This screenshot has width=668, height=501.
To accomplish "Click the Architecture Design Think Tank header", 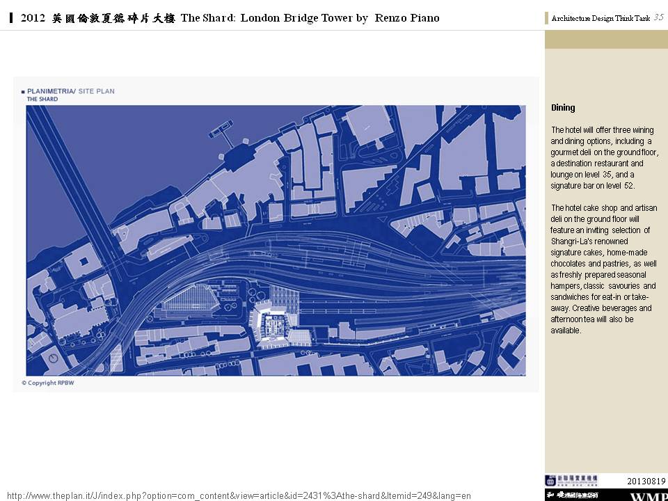I will coord(600,19).
